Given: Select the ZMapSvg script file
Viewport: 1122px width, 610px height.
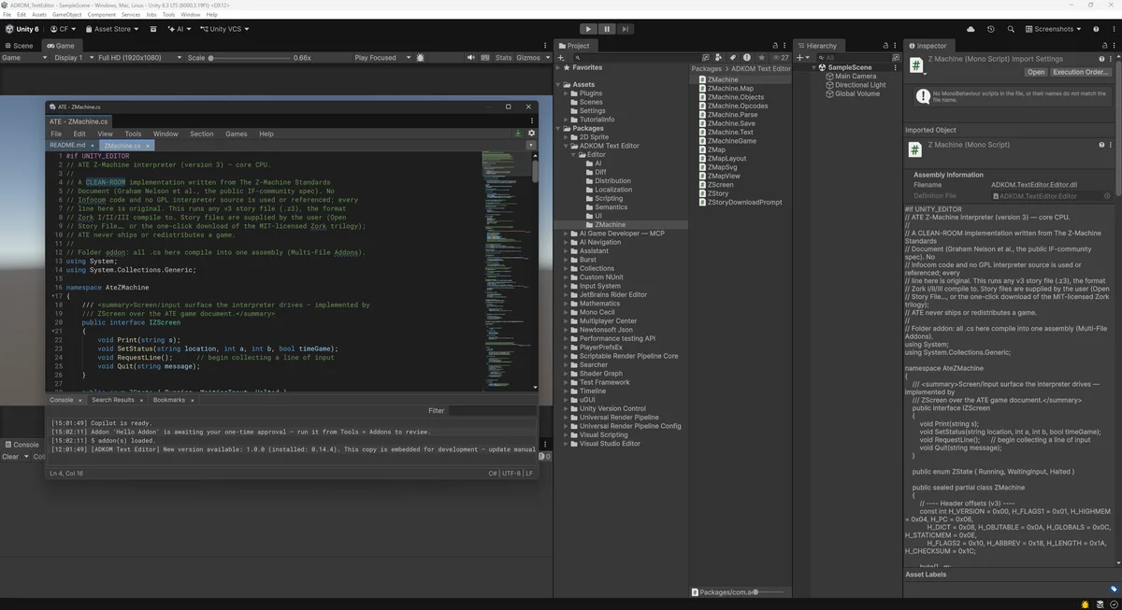Looking at the screenshot, I should coord(722,167).
